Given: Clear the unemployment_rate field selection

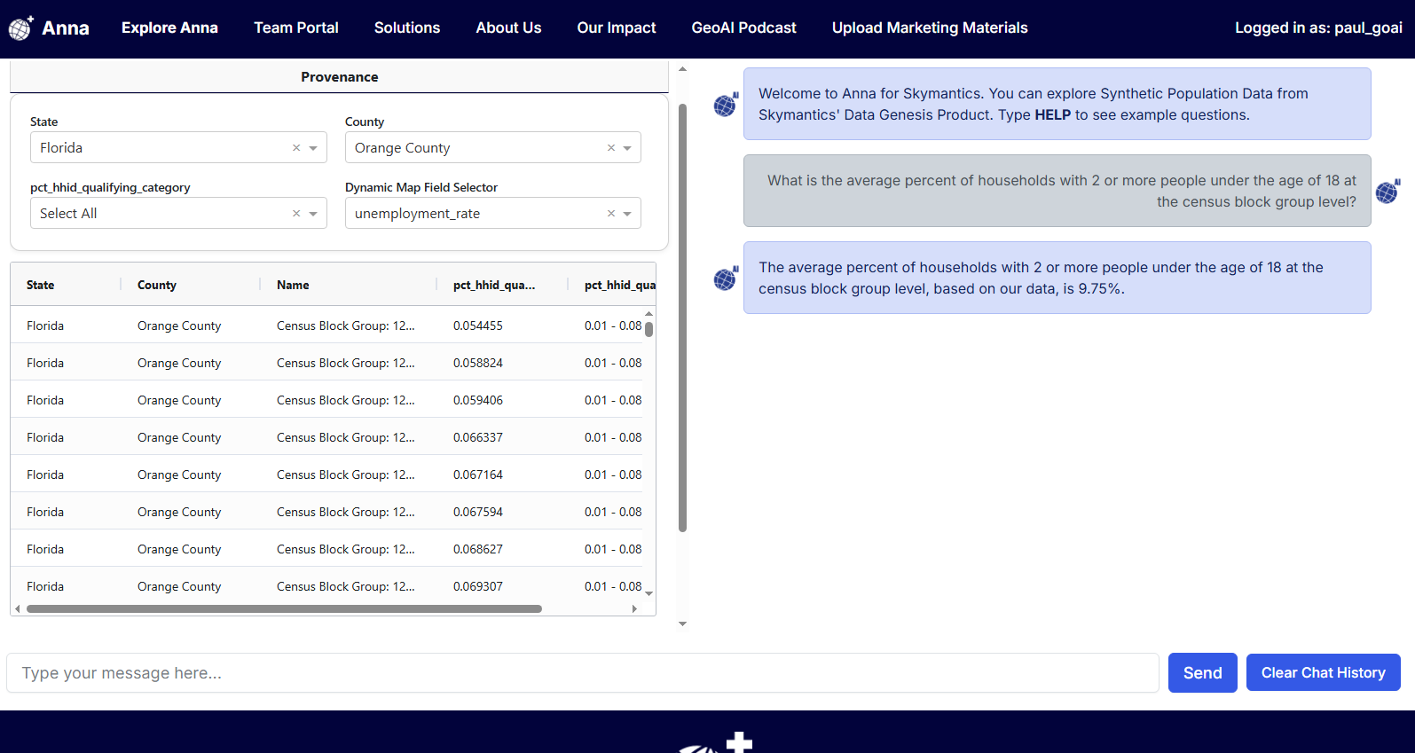Looking at the screenshot, I should click(610, 214).
